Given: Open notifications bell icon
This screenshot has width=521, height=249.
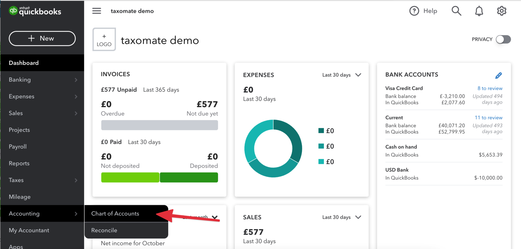Looking at the screenshot, I should point(479,11).
